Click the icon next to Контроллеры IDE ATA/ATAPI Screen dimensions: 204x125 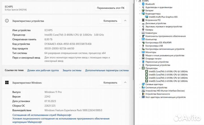pyautogui.click(x=143, y=43)
